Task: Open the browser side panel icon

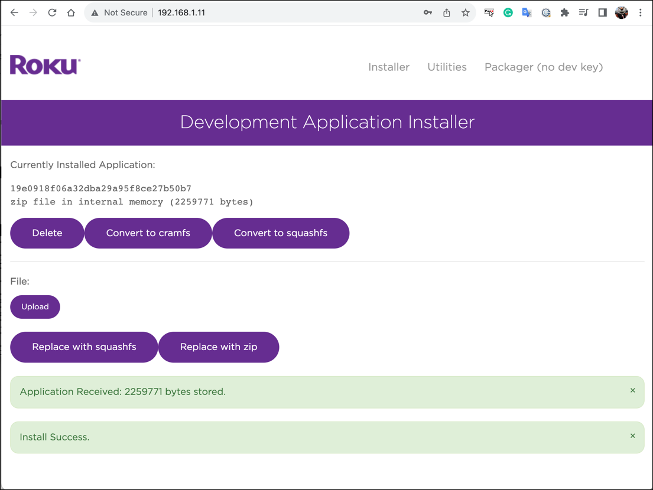Action: click(602, 12)
